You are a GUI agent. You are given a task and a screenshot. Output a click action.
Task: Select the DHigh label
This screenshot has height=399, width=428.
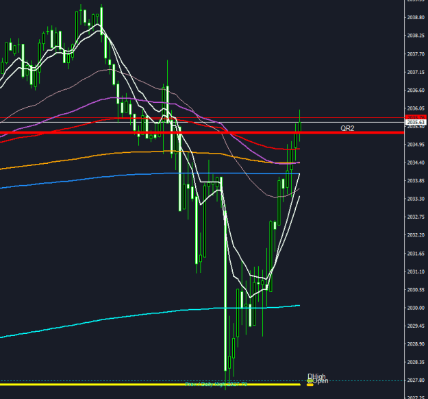316,376
